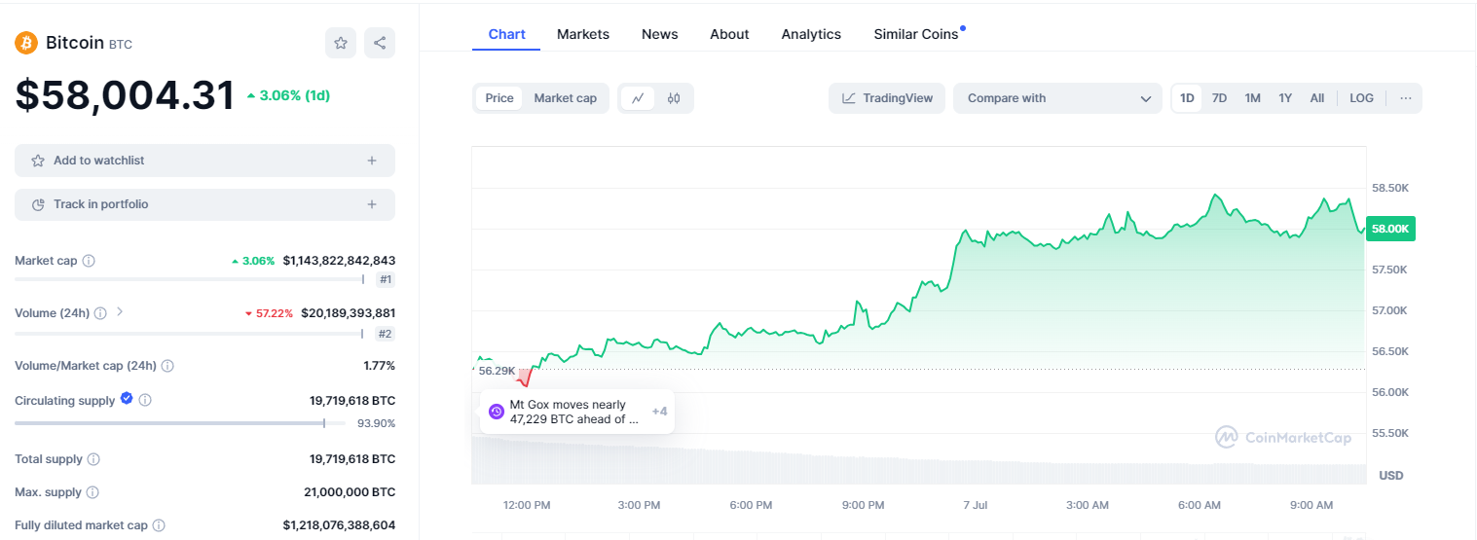Click the Market cap info icon
Viewport: 1477px width, 540px height.
click(89, 261)
